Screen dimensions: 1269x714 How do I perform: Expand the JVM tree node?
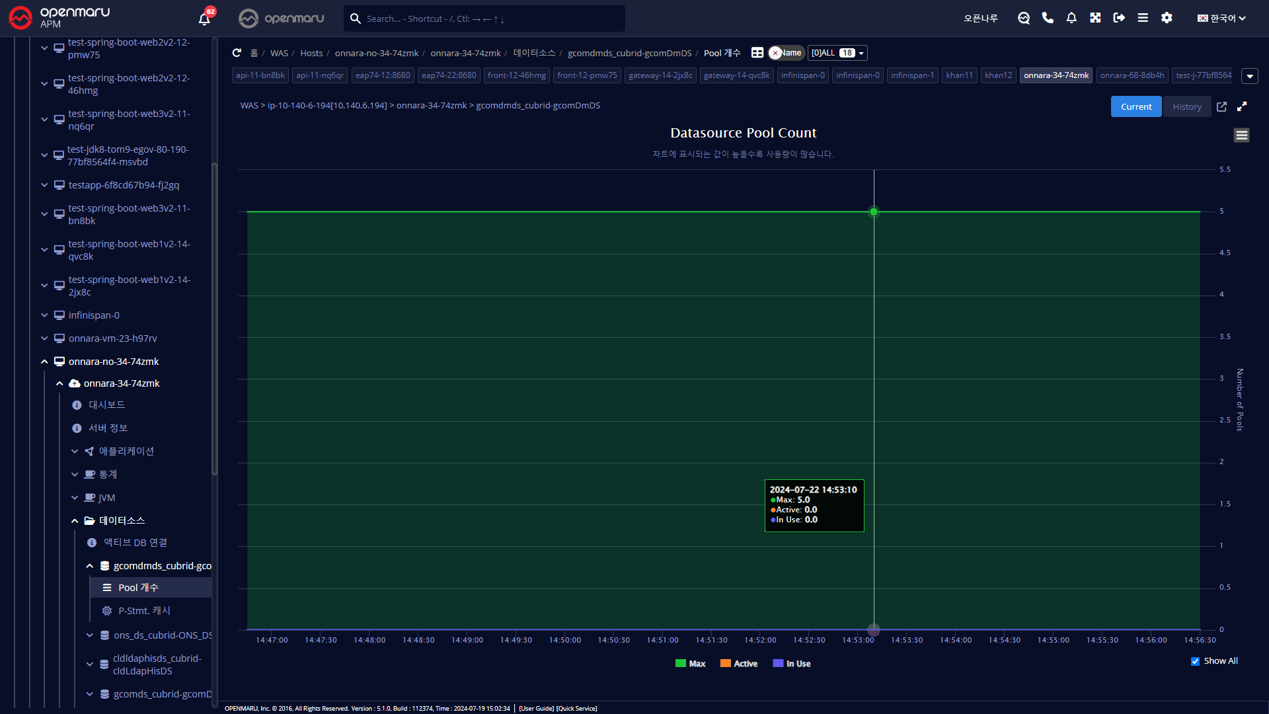[75, 498]
